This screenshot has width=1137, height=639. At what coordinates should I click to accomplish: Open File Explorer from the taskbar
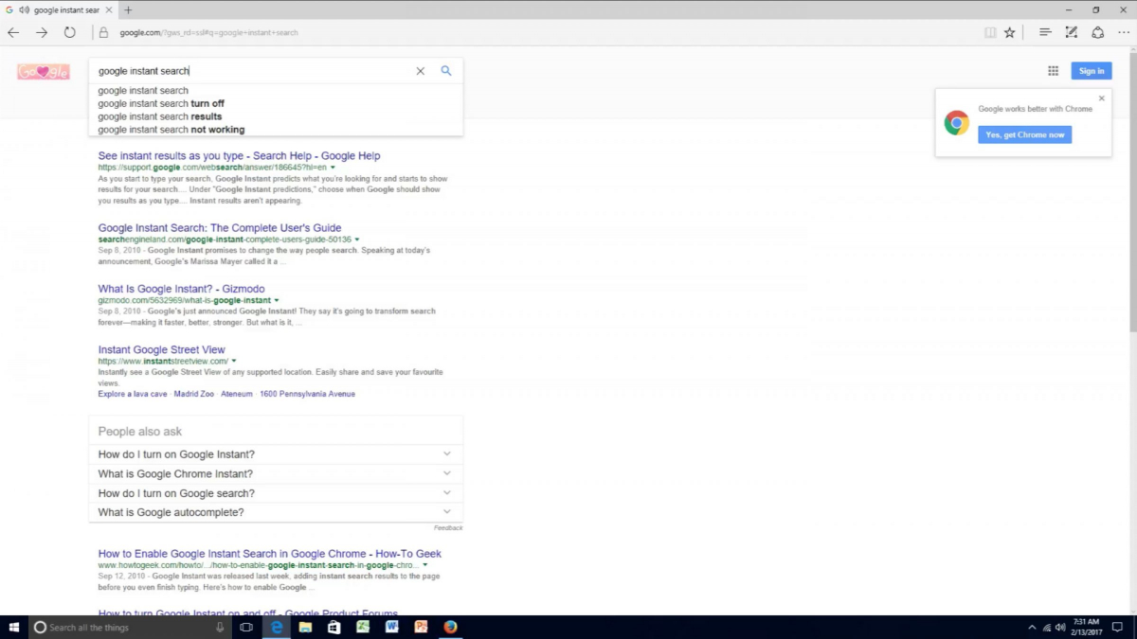pyautogui.click(x=305, y=627)
